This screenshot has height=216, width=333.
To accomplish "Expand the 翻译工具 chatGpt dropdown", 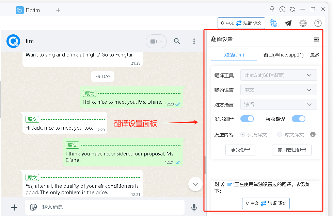I will tap(279, 75).
